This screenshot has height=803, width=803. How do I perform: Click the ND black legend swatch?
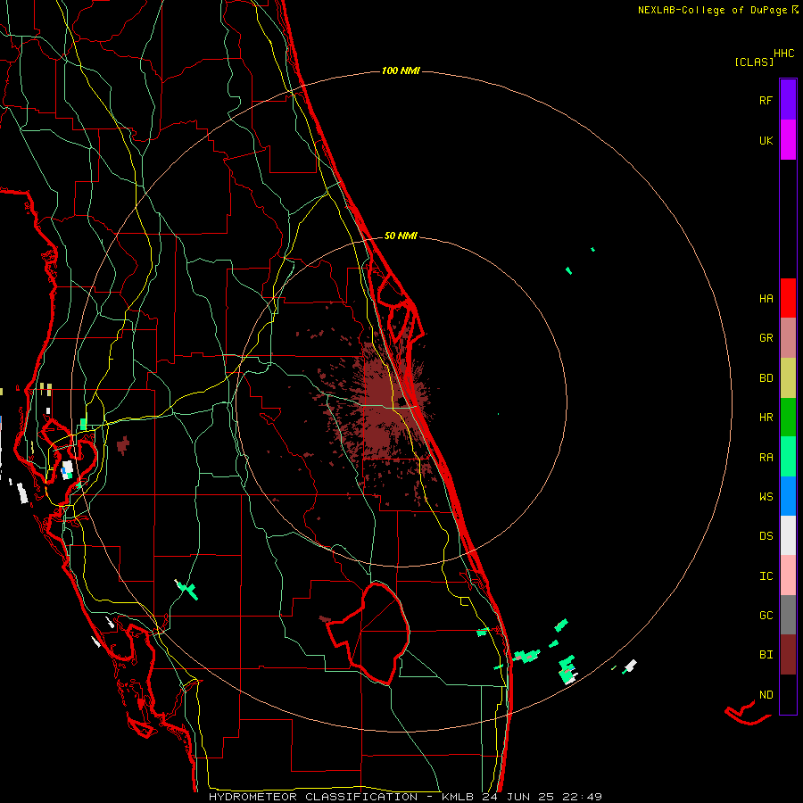click(x=788, y=694)
